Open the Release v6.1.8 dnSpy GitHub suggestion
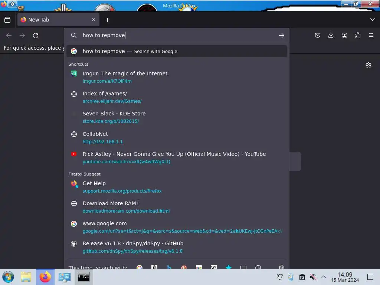Screen dimensions: 380x285 tap(177, 247)
